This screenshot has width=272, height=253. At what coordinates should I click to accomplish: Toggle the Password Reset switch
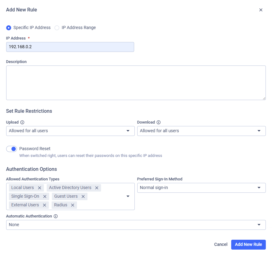(x=11, y=149)
